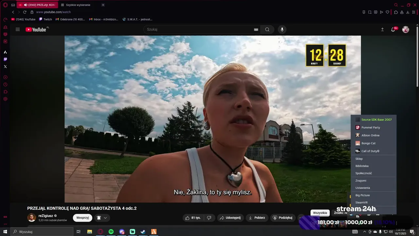Open Aria AI in the Opera sidebar

5,52
